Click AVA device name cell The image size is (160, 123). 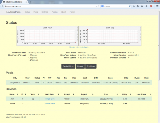pos(12,99)
